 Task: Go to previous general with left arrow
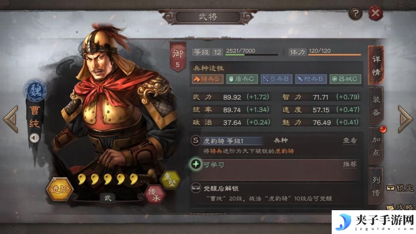click(11, 119)
